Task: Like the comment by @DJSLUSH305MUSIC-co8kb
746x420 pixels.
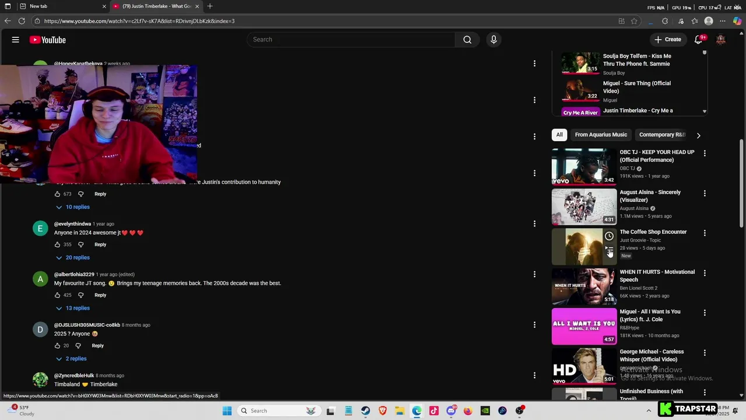Action: pos(57,345)
